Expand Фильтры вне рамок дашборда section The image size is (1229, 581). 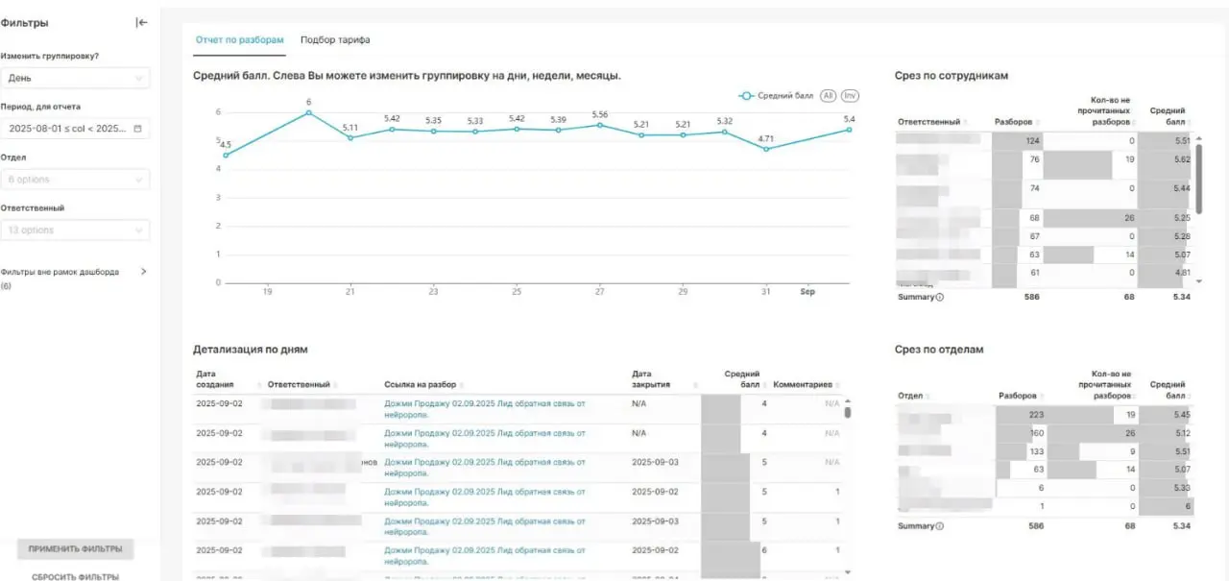[x=144, y=272]
